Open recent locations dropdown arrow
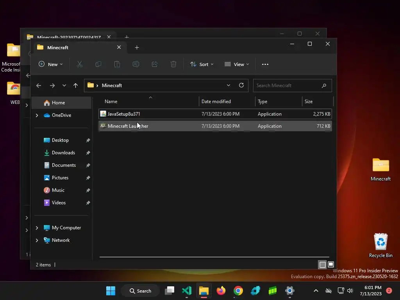This screenshot has height=300, width=400. [64, 86]
